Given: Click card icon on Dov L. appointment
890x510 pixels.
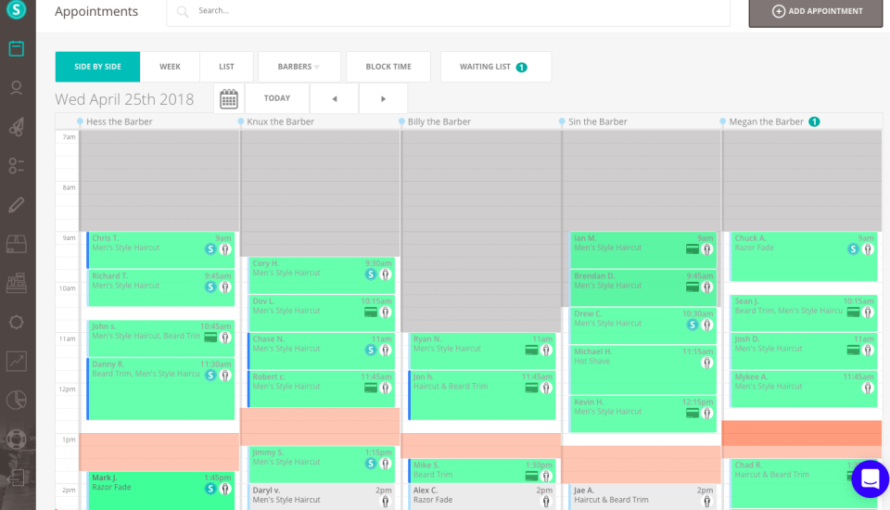Looking at the screenshot, I should point(371,312).
